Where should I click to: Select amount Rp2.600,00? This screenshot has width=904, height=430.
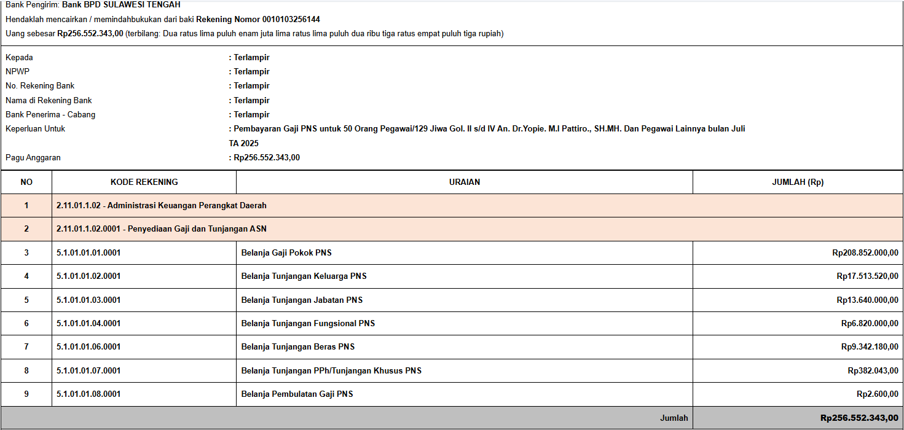click(x=878, y=394)
